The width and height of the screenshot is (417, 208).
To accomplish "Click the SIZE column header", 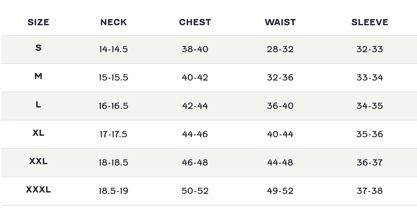I will pyautogui.click(x=38, y=22).
